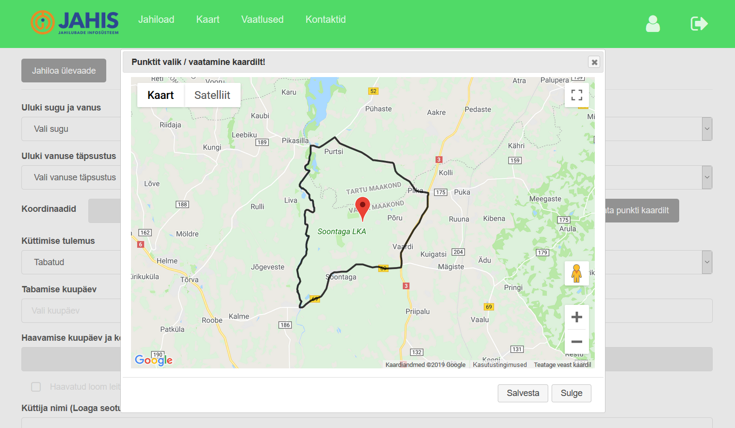Click the Vali kuupäev date field
735x428 pixels.
click(x=70, y=311)
